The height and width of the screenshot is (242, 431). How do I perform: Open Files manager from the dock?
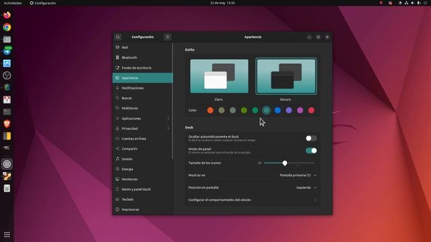tap(7, 39)
